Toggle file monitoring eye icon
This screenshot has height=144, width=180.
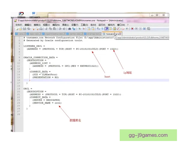click(x=127, y=29)
